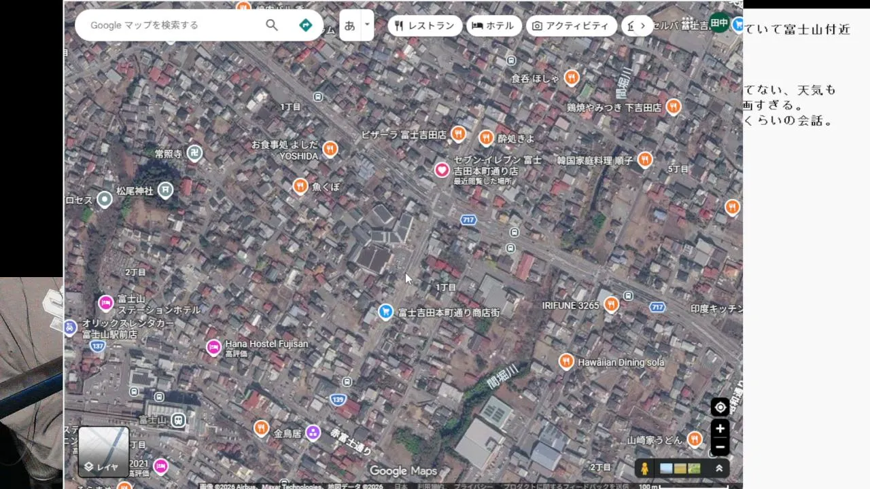Screen dimensions: 870x489
Task: Click the pink heart pin for セブン-イレブン
Action: pos(442,170)
